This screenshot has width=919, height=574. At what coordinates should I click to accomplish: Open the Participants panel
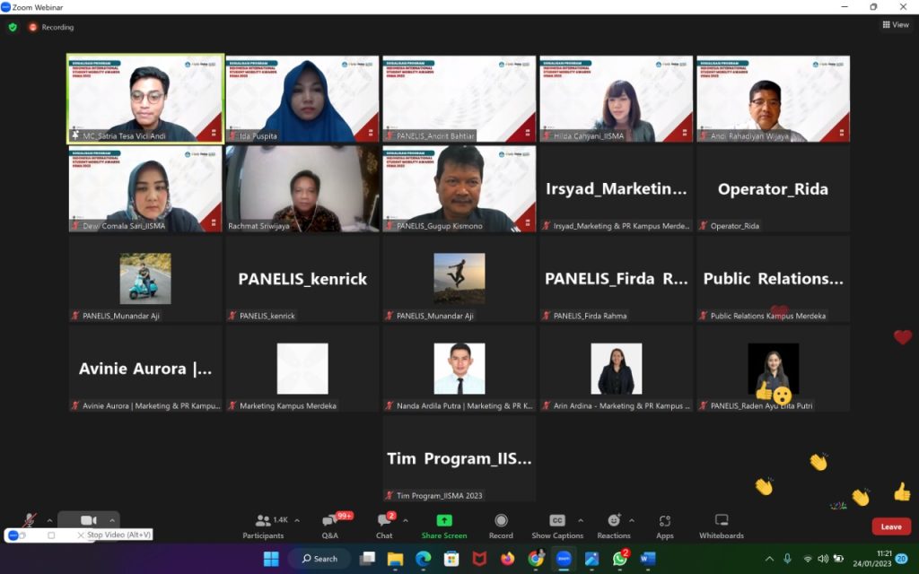[263, 526]
